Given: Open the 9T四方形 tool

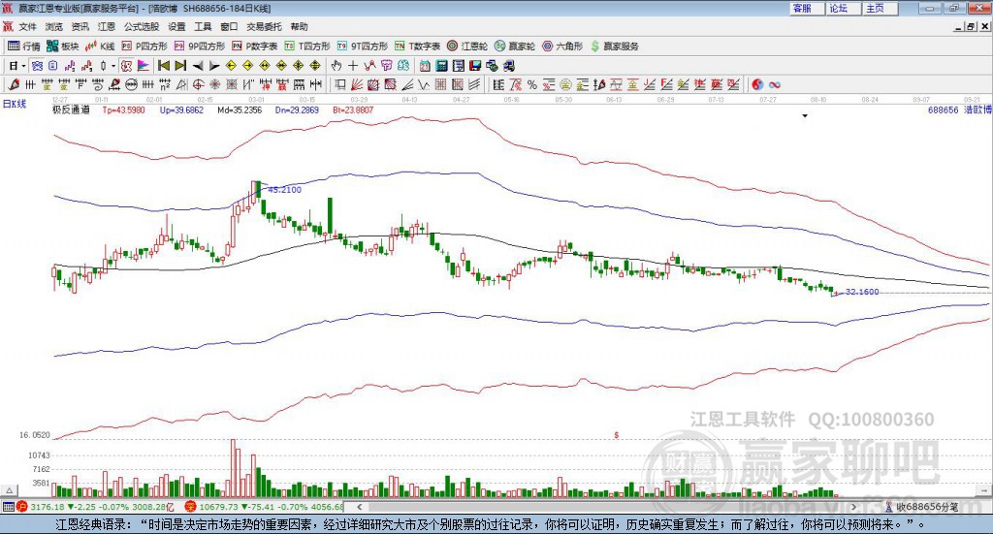Looking at the screenshot, I should [x=363, y=47].
